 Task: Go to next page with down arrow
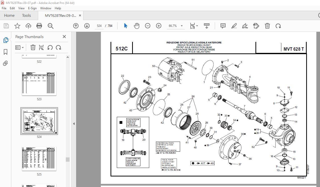click(x=87, y=26)
